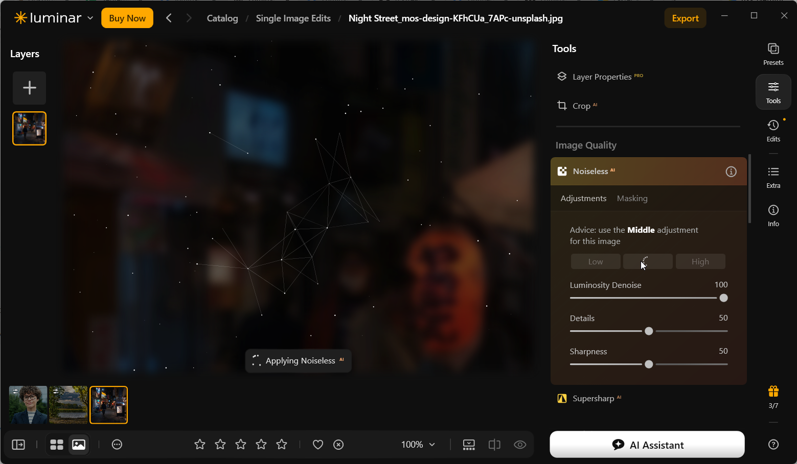The height and width of the screenshot is (464, 797).
Task: Go to Single Image Edits breadcrumb
Action: (293, 18)
